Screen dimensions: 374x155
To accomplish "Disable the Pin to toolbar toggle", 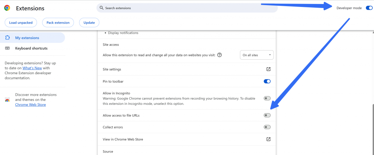I will [x=267, y=81].
